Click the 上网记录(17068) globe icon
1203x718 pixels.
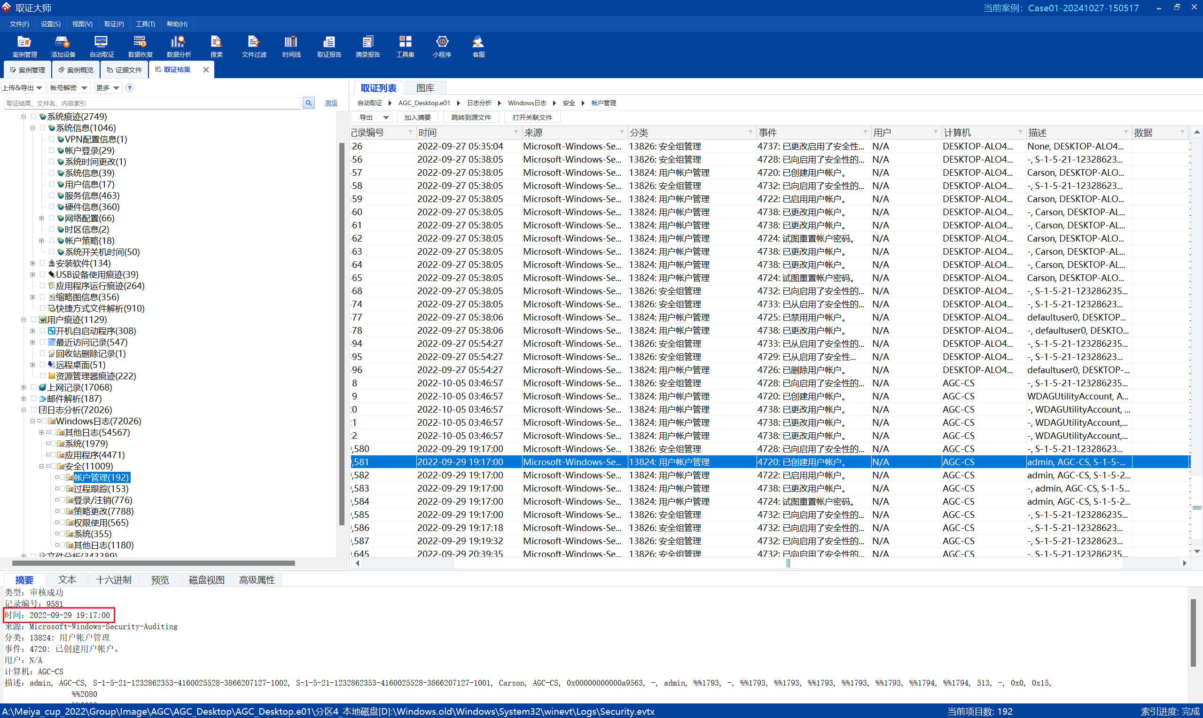(x=43, y=387)
